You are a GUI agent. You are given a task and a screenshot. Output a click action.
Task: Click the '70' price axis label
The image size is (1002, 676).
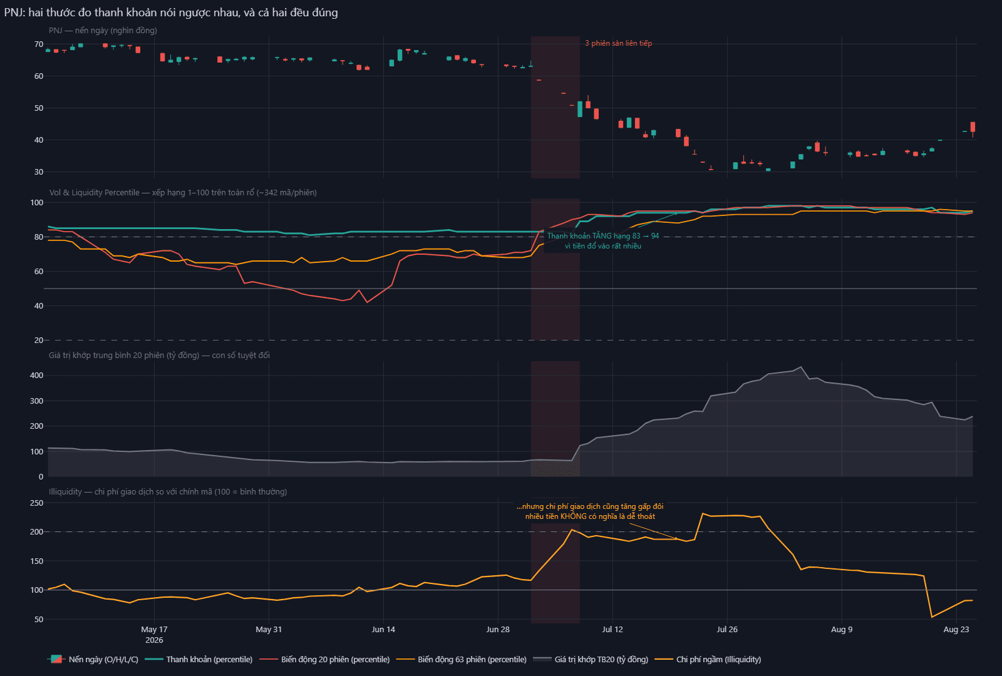click(39, 44)
